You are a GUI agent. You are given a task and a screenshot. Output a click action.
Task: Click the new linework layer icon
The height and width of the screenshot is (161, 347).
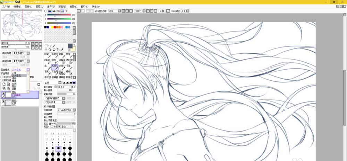tap(8, 84)
